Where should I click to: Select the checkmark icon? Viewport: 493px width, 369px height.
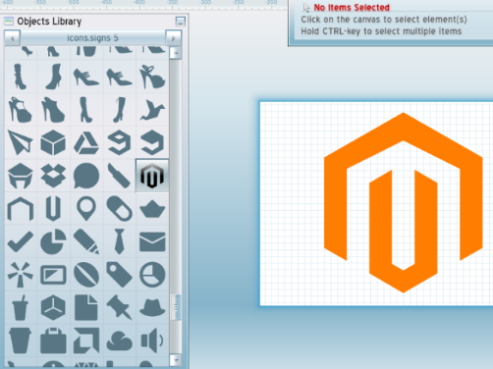[21, 241]
